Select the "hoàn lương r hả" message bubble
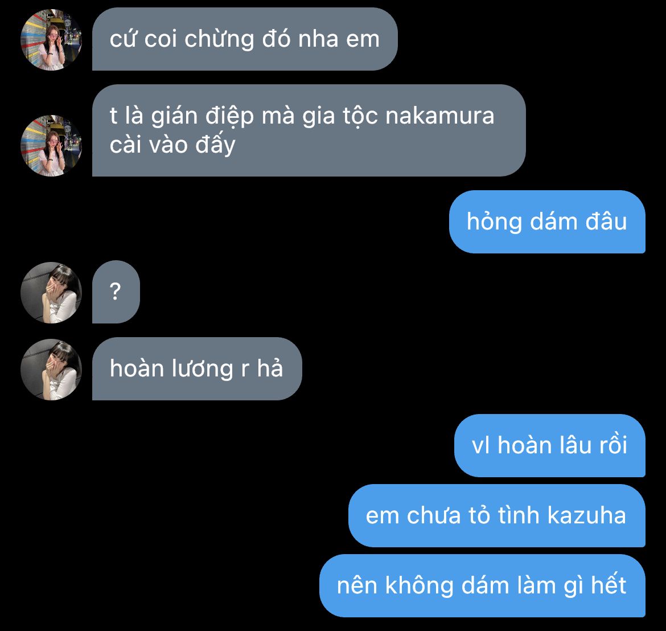This screenshot has height=631, width=666. tap(197, 368)
